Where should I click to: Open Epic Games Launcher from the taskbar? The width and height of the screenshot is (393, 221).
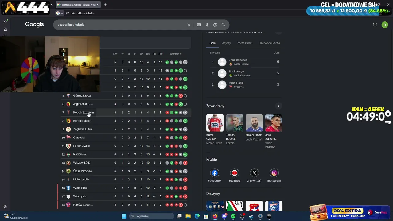(x=269, y=216)
